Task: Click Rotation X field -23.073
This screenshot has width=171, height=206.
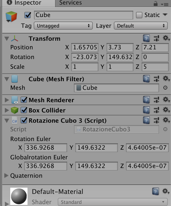Action: (x=85, y=57)
